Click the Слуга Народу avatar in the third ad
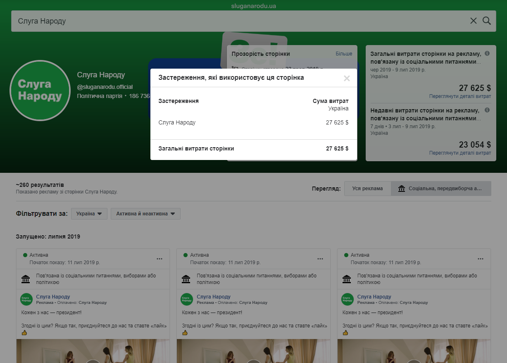 (x=348, y=299)
